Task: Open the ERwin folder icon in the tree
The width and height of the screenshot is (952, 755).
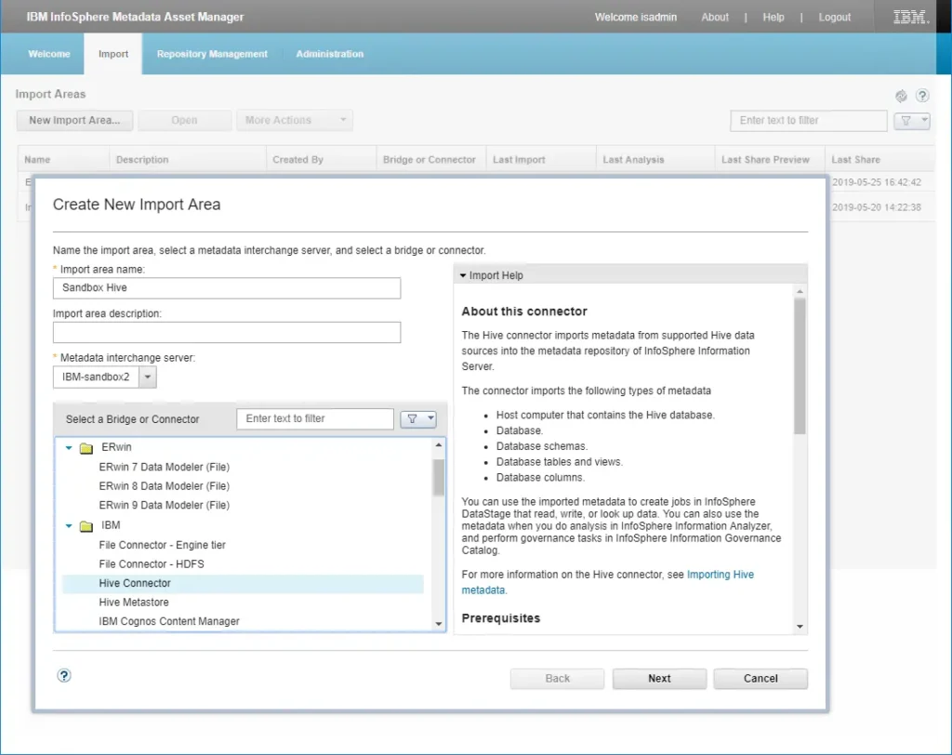Action: coord(85,447)
